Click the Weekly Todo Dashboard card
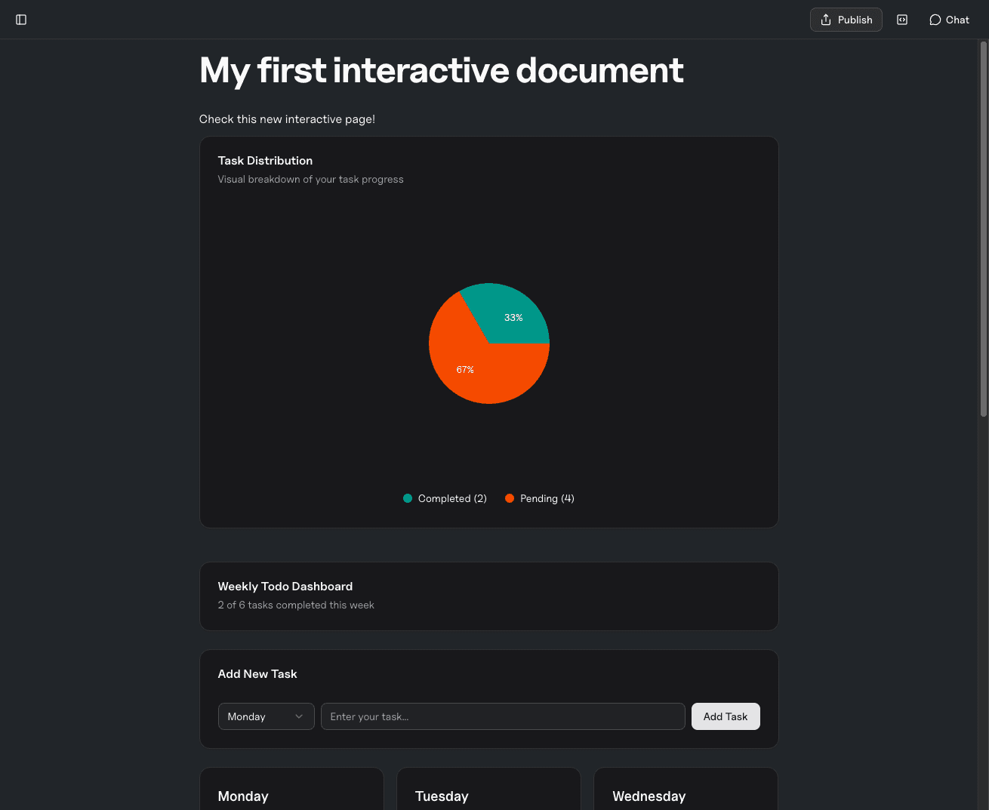The height and width of the screenshot is (810, 989). coord(488,596)
